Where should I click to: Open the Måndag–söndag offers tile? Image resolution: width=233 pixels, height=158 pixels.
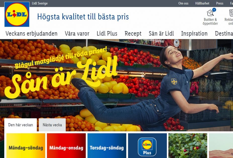point(26,146)
